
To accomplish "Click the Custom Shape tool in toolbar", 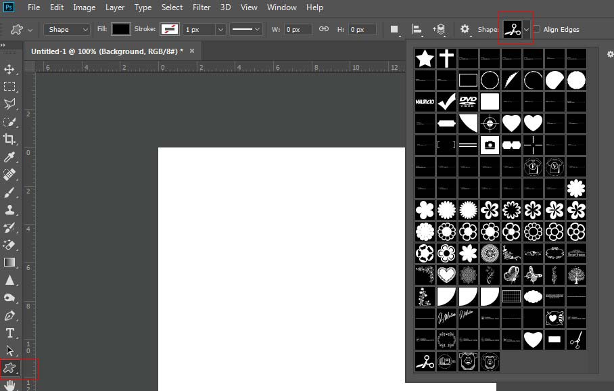I will point(9,368).
